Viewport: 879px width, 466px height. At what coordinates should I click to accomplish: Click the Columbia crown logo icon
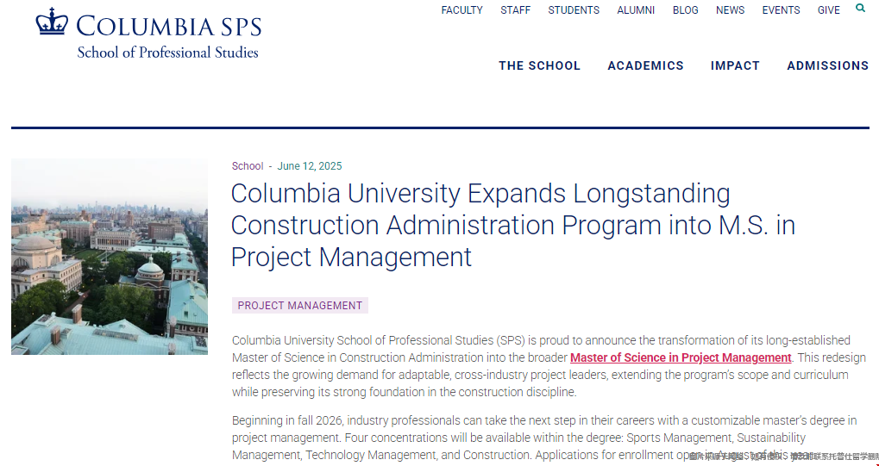click(51, 22)
